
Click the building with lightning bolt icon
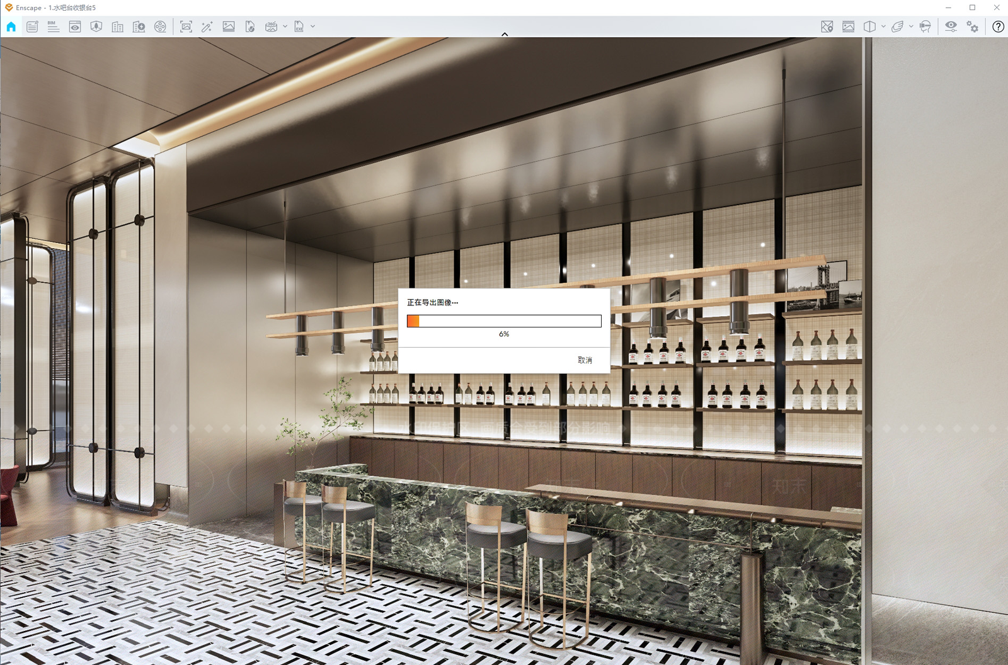point(139,26)
